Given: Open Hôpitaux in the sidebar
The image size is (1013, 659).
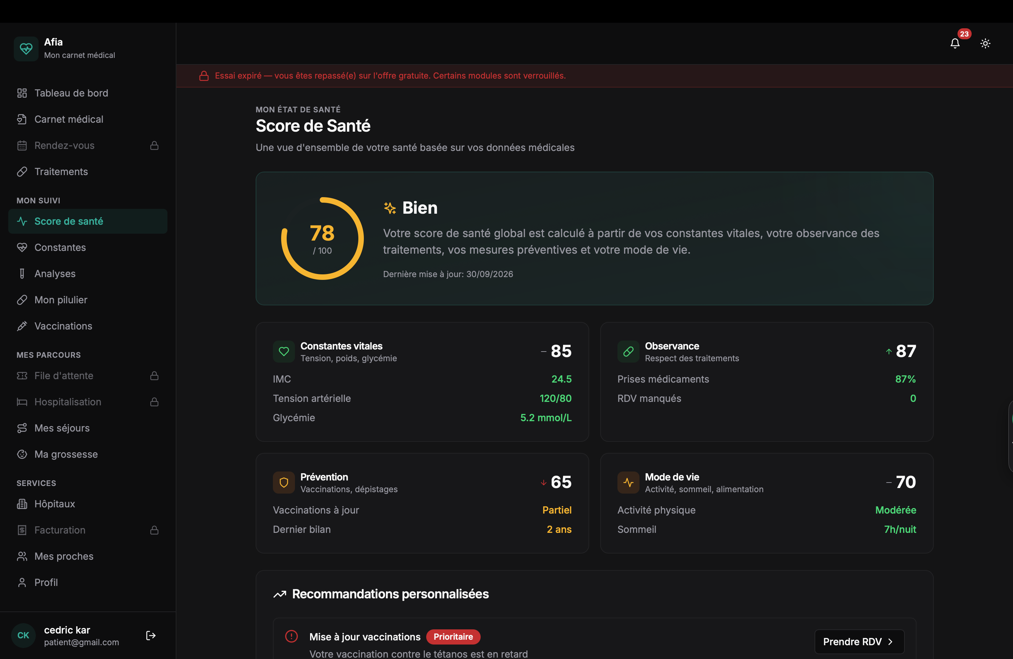Looking at the screenshot, I should [x=88, y=504].
